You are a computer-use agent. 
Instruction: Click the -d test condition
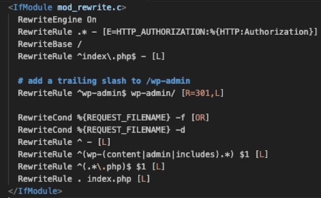[x=180, y=130]
